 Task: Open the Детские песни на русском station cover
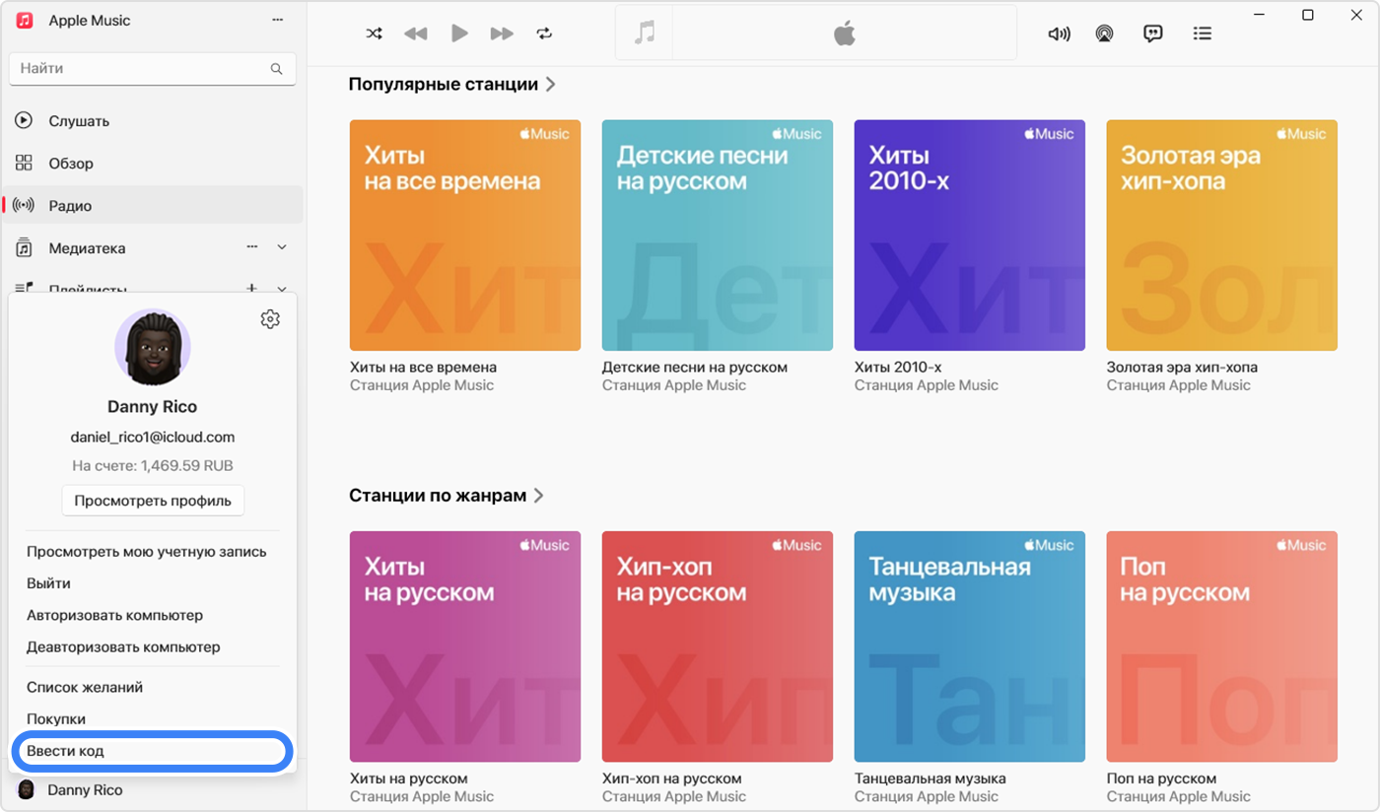click(718, 236)
